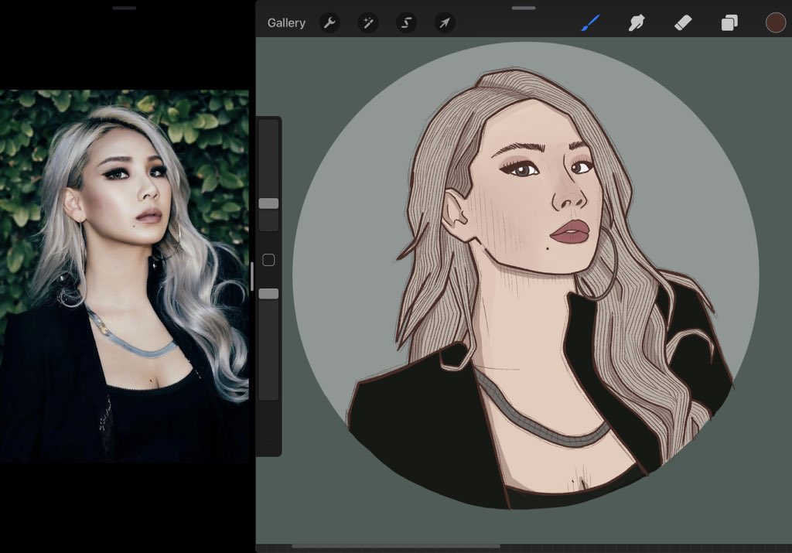Activate the Selection tool
This screenshot has width=792, height=553.
(x=406, y=22)
